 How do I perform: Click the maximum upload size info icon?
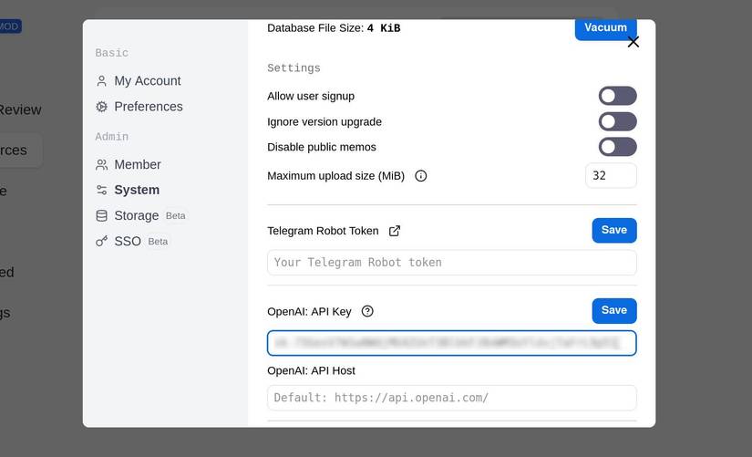coord(421,176)
